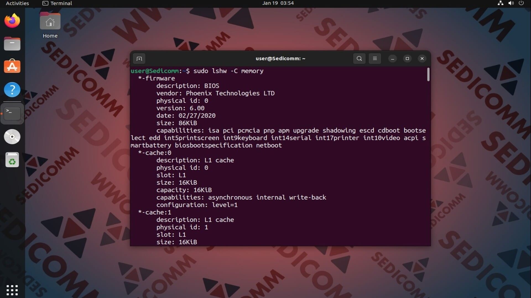Open the terminal hamburger menu
Screen dimensions: 531x298
coord(375,58)
